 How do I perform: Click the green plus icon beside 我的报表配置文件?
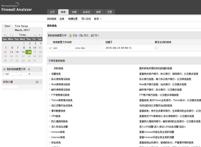click(29, 69)
